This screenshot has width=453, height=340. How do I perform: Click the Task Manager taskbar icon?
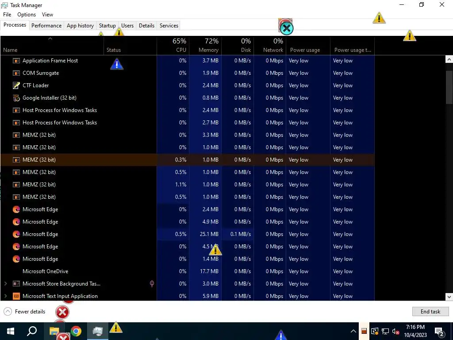tap(98, 331)
